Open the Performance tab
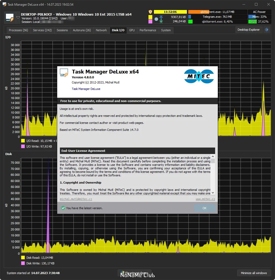This screenshot has height=280, width=275. pyautogui.click(x=148, y=30)
